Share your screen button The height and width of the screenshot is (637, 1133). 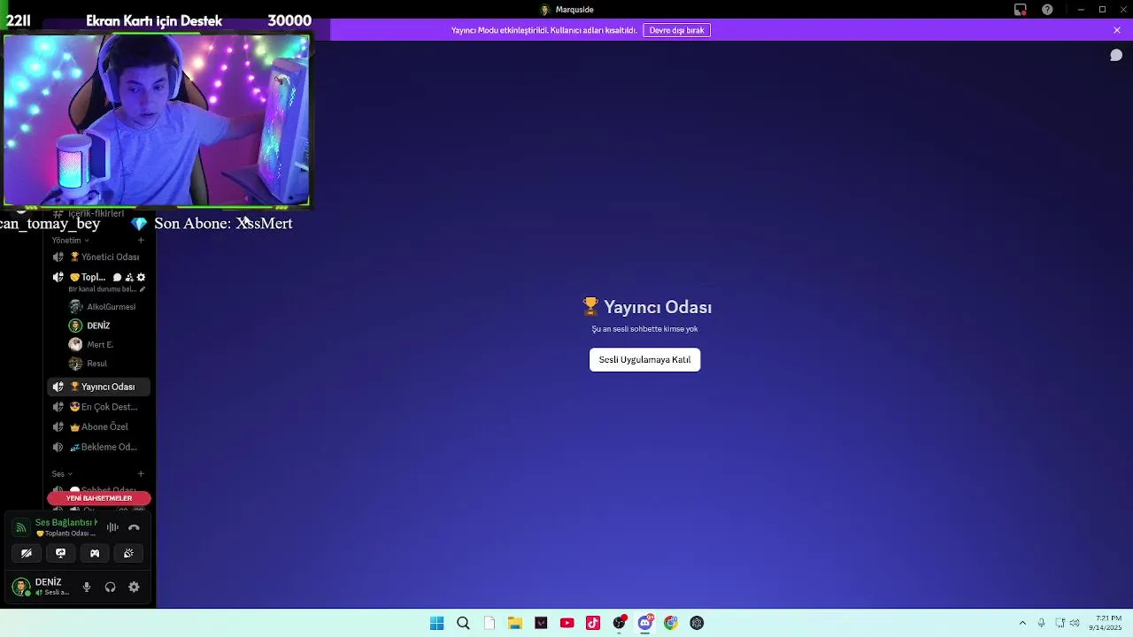pos(60,553)
